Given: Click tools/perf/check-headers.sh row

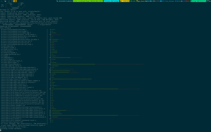Looking at the screenshot, I should click(x=27, y=106).
